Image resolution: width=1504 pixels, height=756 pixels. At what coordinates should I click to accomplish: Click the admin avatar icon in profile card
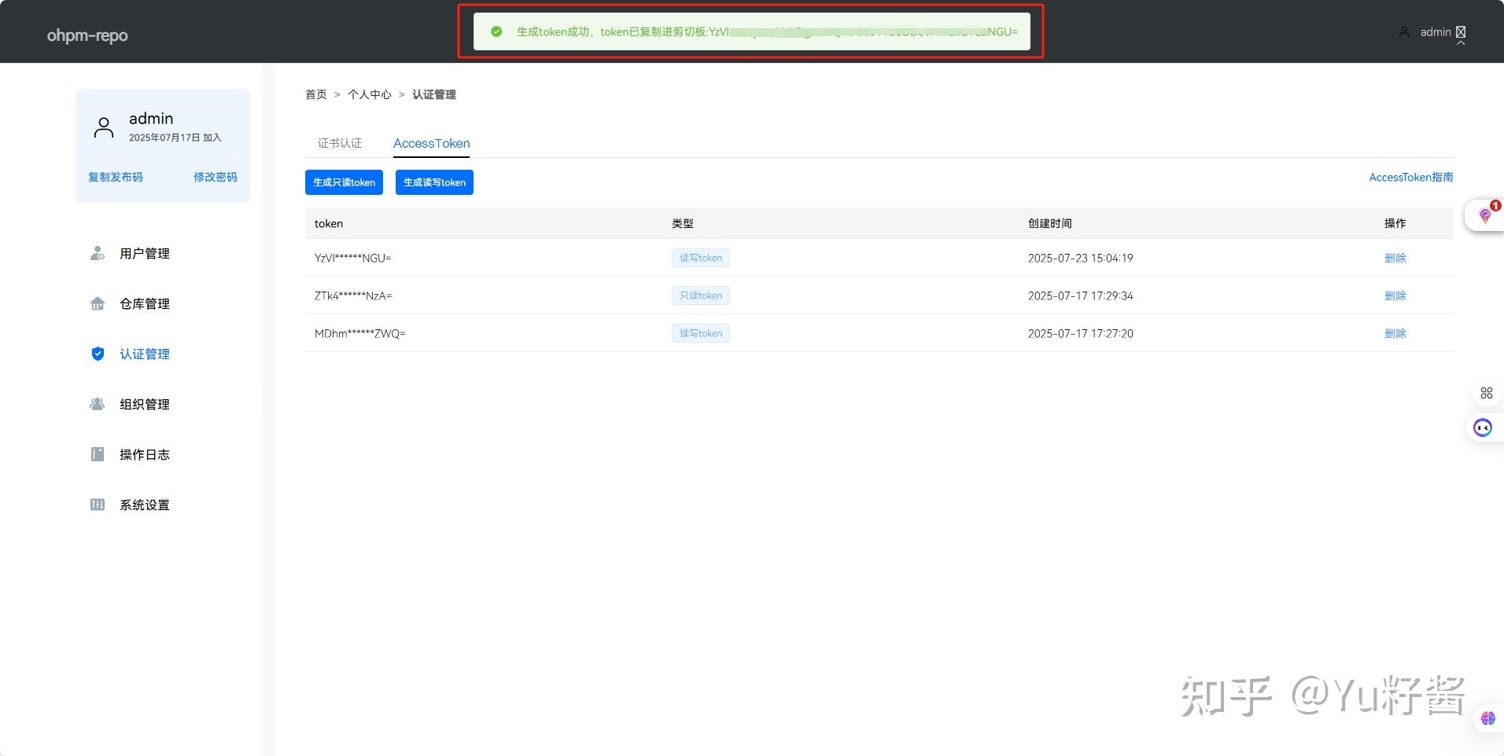(x=104, y=127)
